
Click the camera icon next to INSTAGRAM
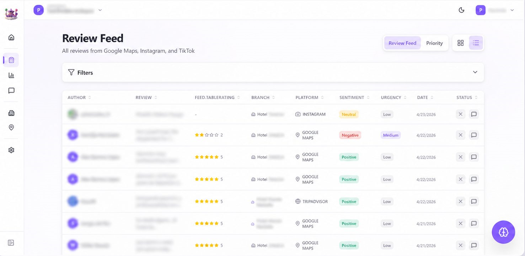pyautogui.click(x=298, y=114)
